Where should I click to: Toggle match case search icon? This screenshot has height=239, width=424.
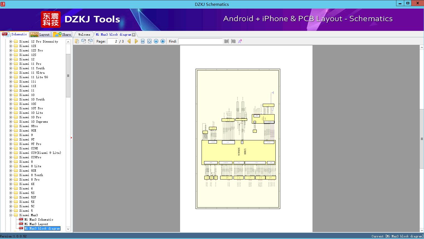click(x=240, y=41)
